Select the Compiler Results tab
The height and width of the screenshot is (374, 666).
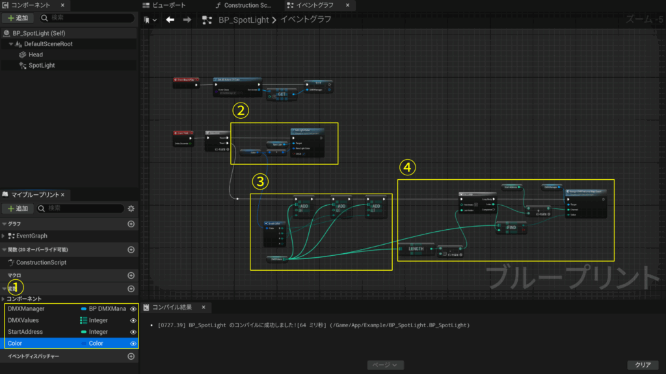tap(172, 307)
